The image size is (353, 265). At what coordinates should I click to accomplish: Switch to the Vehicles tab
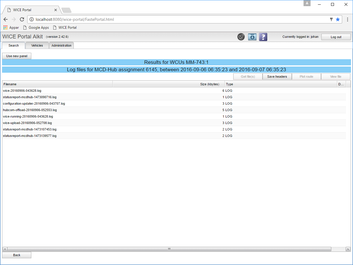click(x=37, y=45)
